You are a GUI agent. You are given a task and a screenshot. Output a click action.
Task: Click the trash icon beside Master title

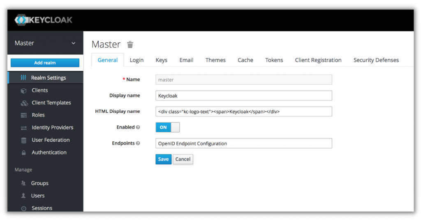click(130, 44)
